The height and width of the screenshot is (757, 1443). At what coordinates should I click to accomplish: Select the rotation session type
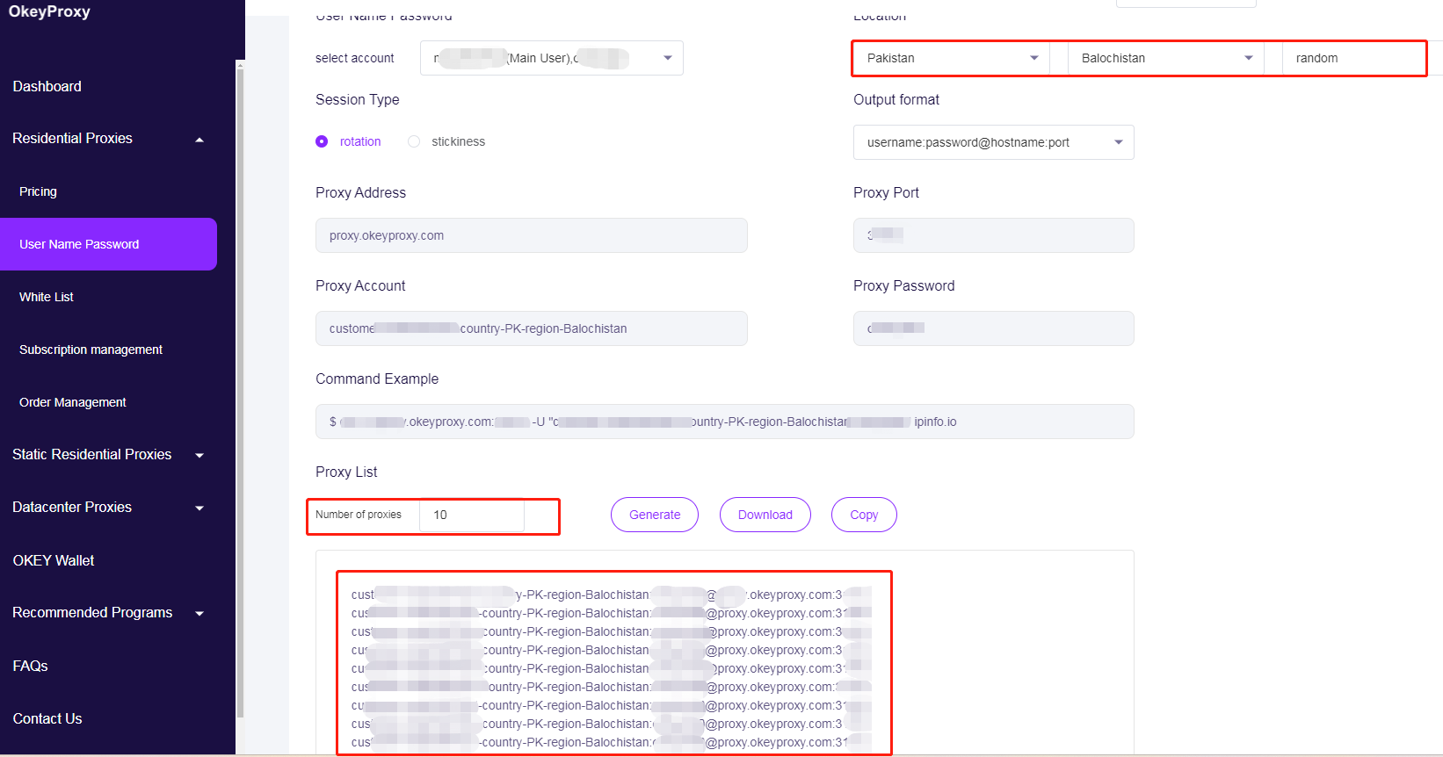click(x=322, y=141)
